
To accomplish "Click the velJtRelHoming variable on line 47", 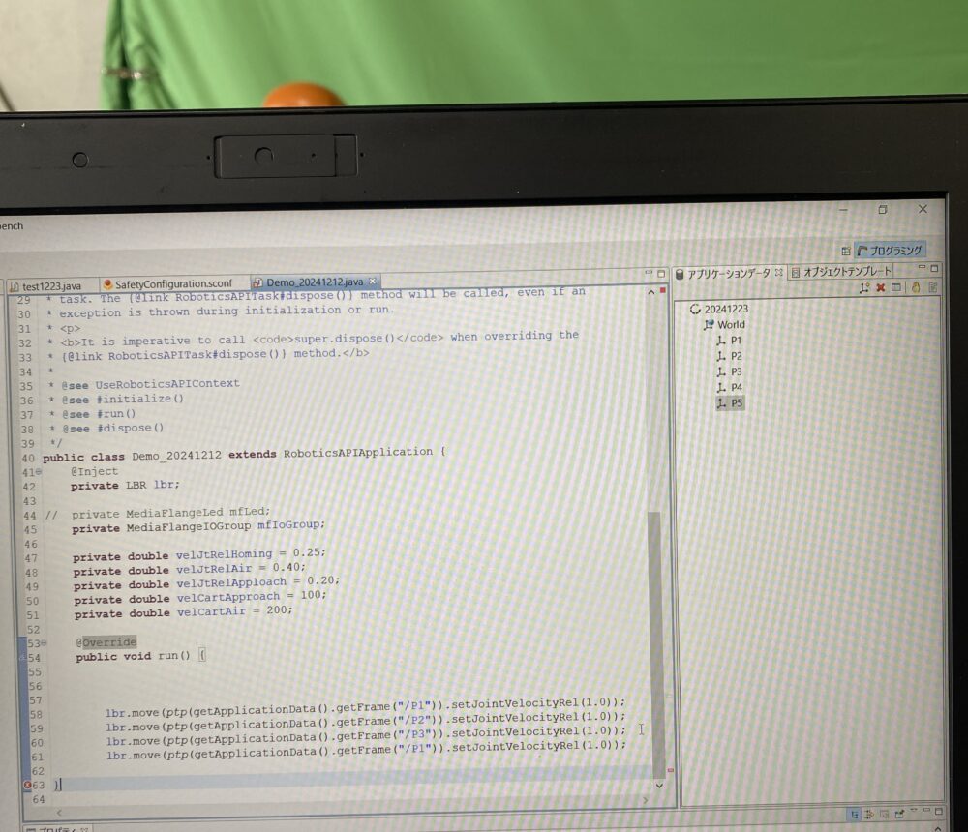I will coord(224,554).
